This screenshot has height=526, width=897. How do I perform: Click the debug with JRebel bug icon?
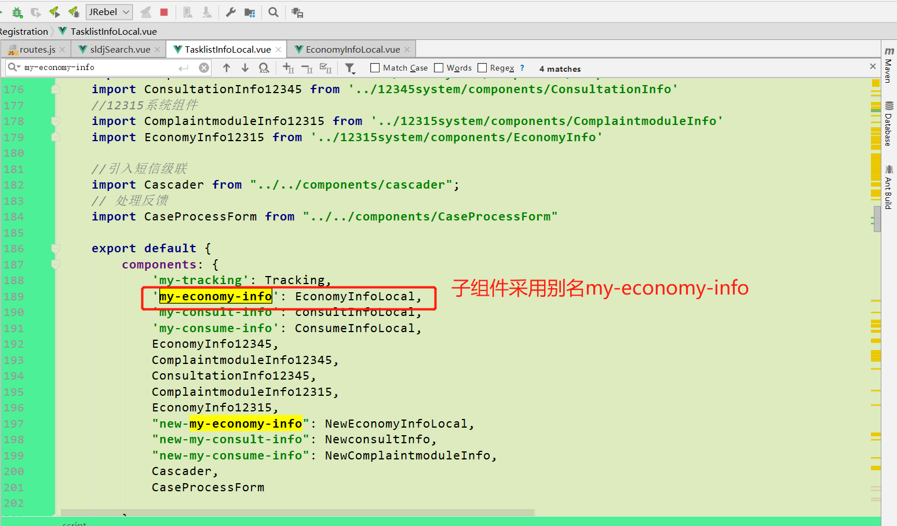pos(72,12)
